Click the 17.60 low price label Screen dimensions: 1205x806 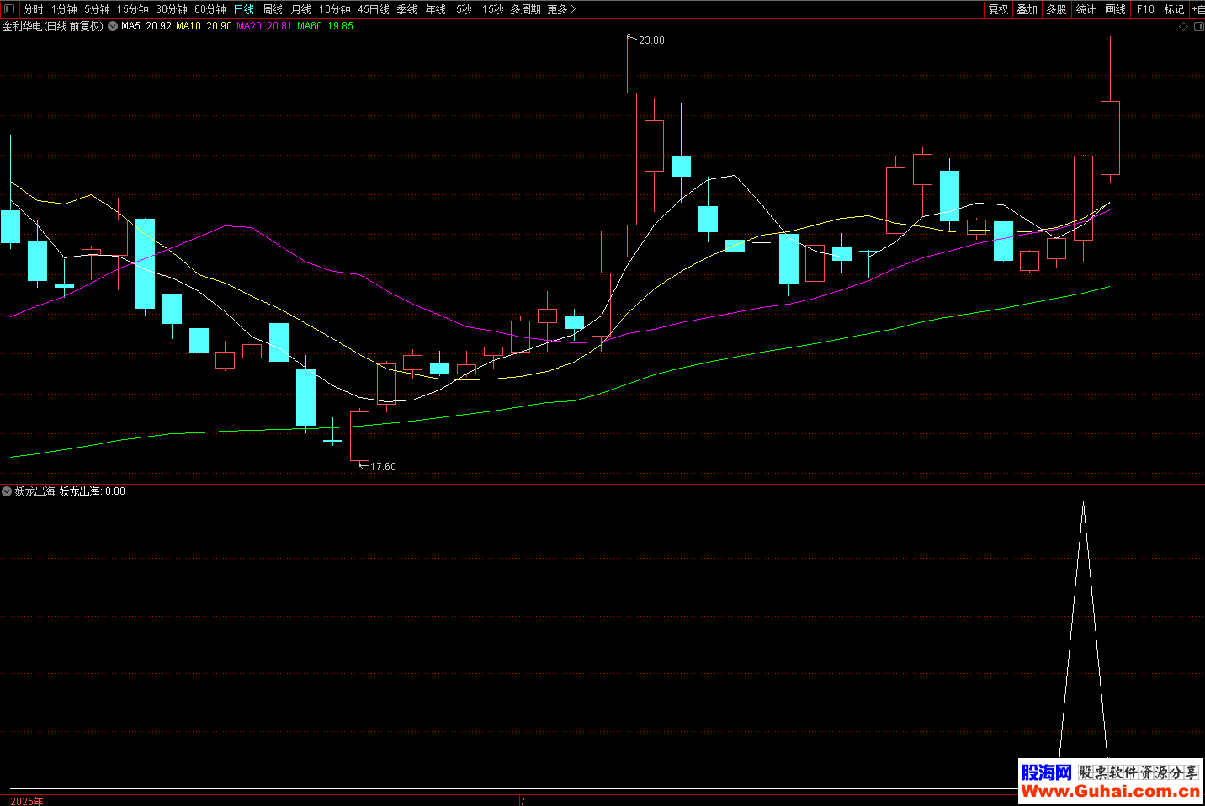(383, 467)
